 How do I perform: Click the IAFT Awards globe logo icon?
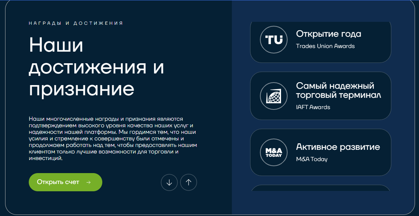coord(274,96)
